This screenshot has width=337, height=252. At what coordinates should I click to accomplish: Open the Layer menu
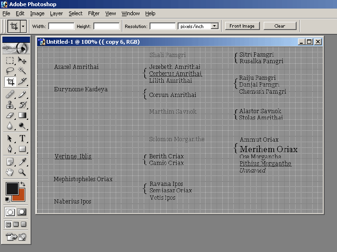coord(56,13)
